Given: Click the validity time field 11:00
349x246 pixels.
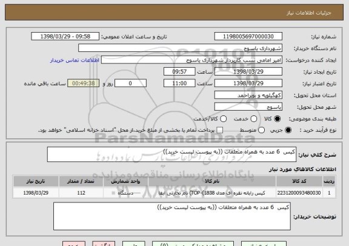Looking at the screenshot, I should point(179,83).
